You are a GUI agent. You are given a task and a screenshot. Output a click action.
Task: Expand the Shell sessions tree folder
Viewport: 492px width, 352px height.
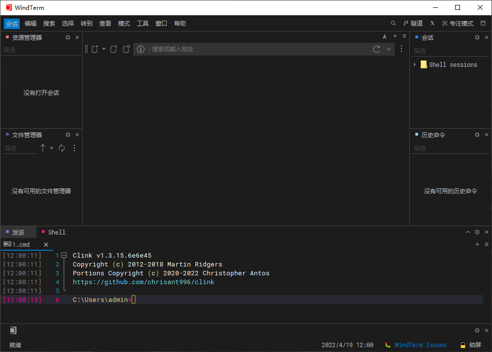415,64
